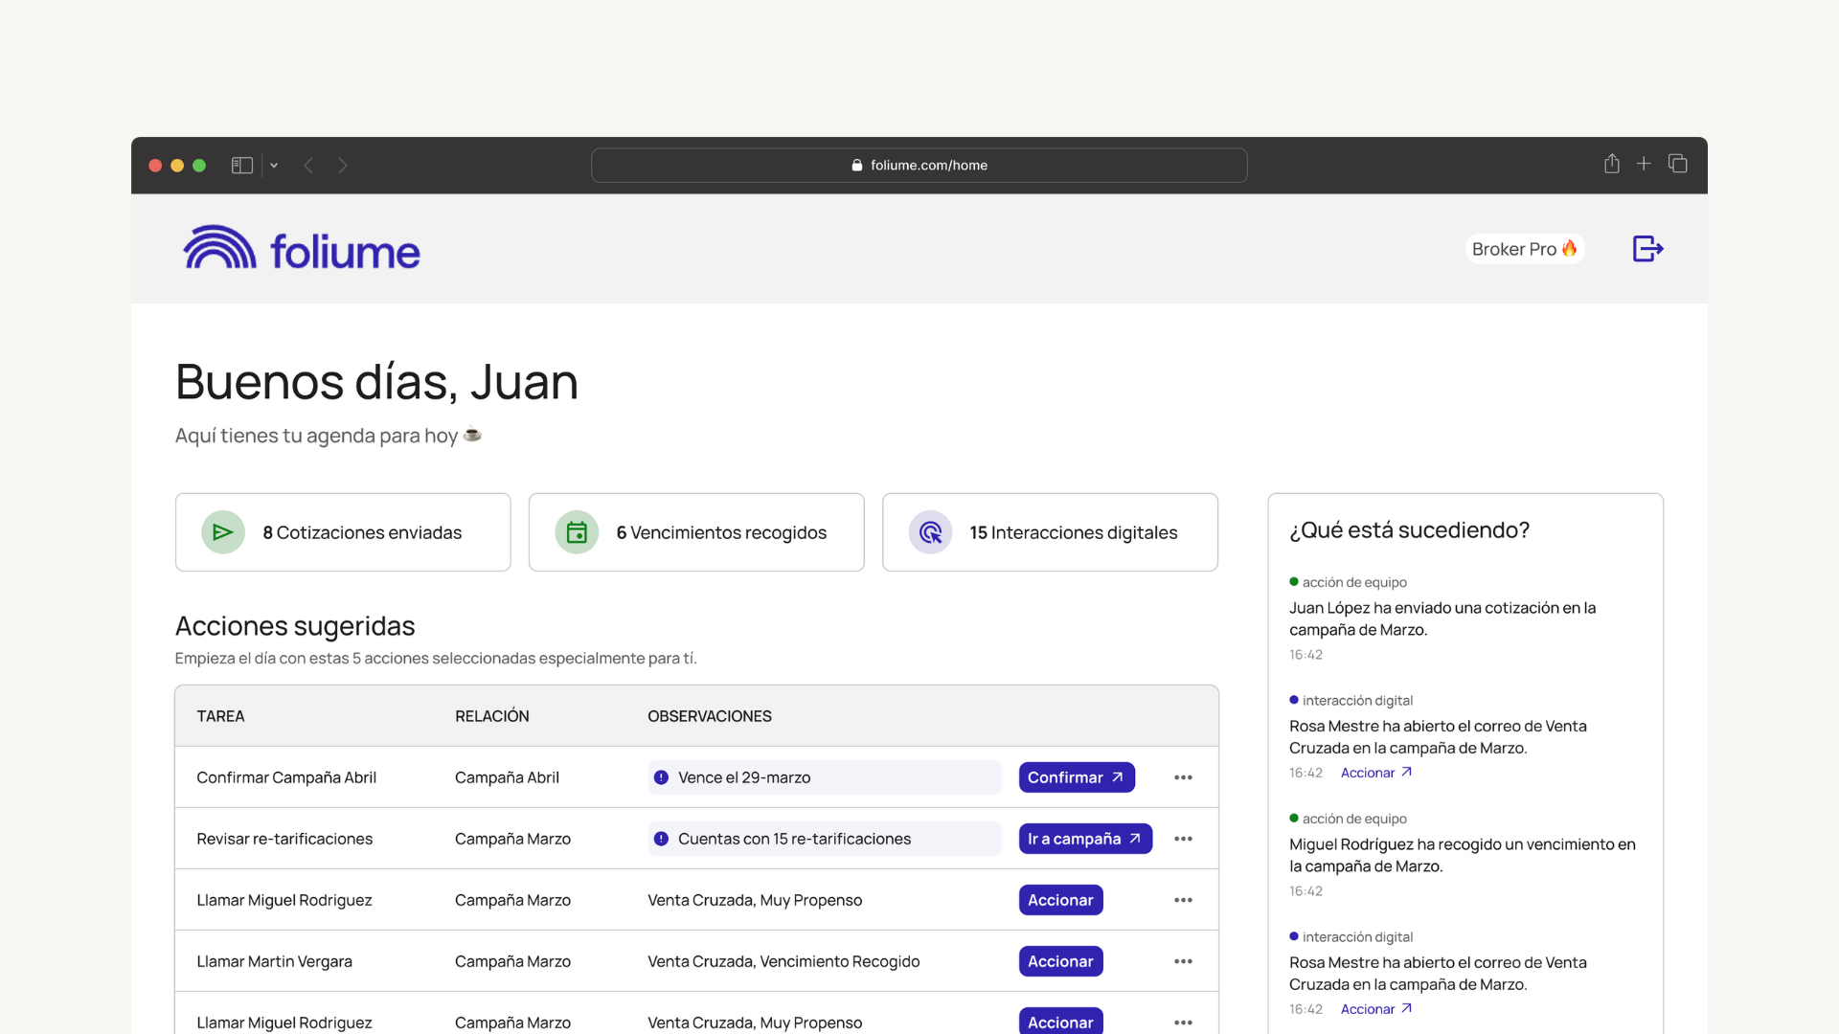Image resolution: width=1839 pixels, height=1034 pixels.
Task: Click the Broker Pro badge
Action: pyautogui.click(x=1524, y=249)
